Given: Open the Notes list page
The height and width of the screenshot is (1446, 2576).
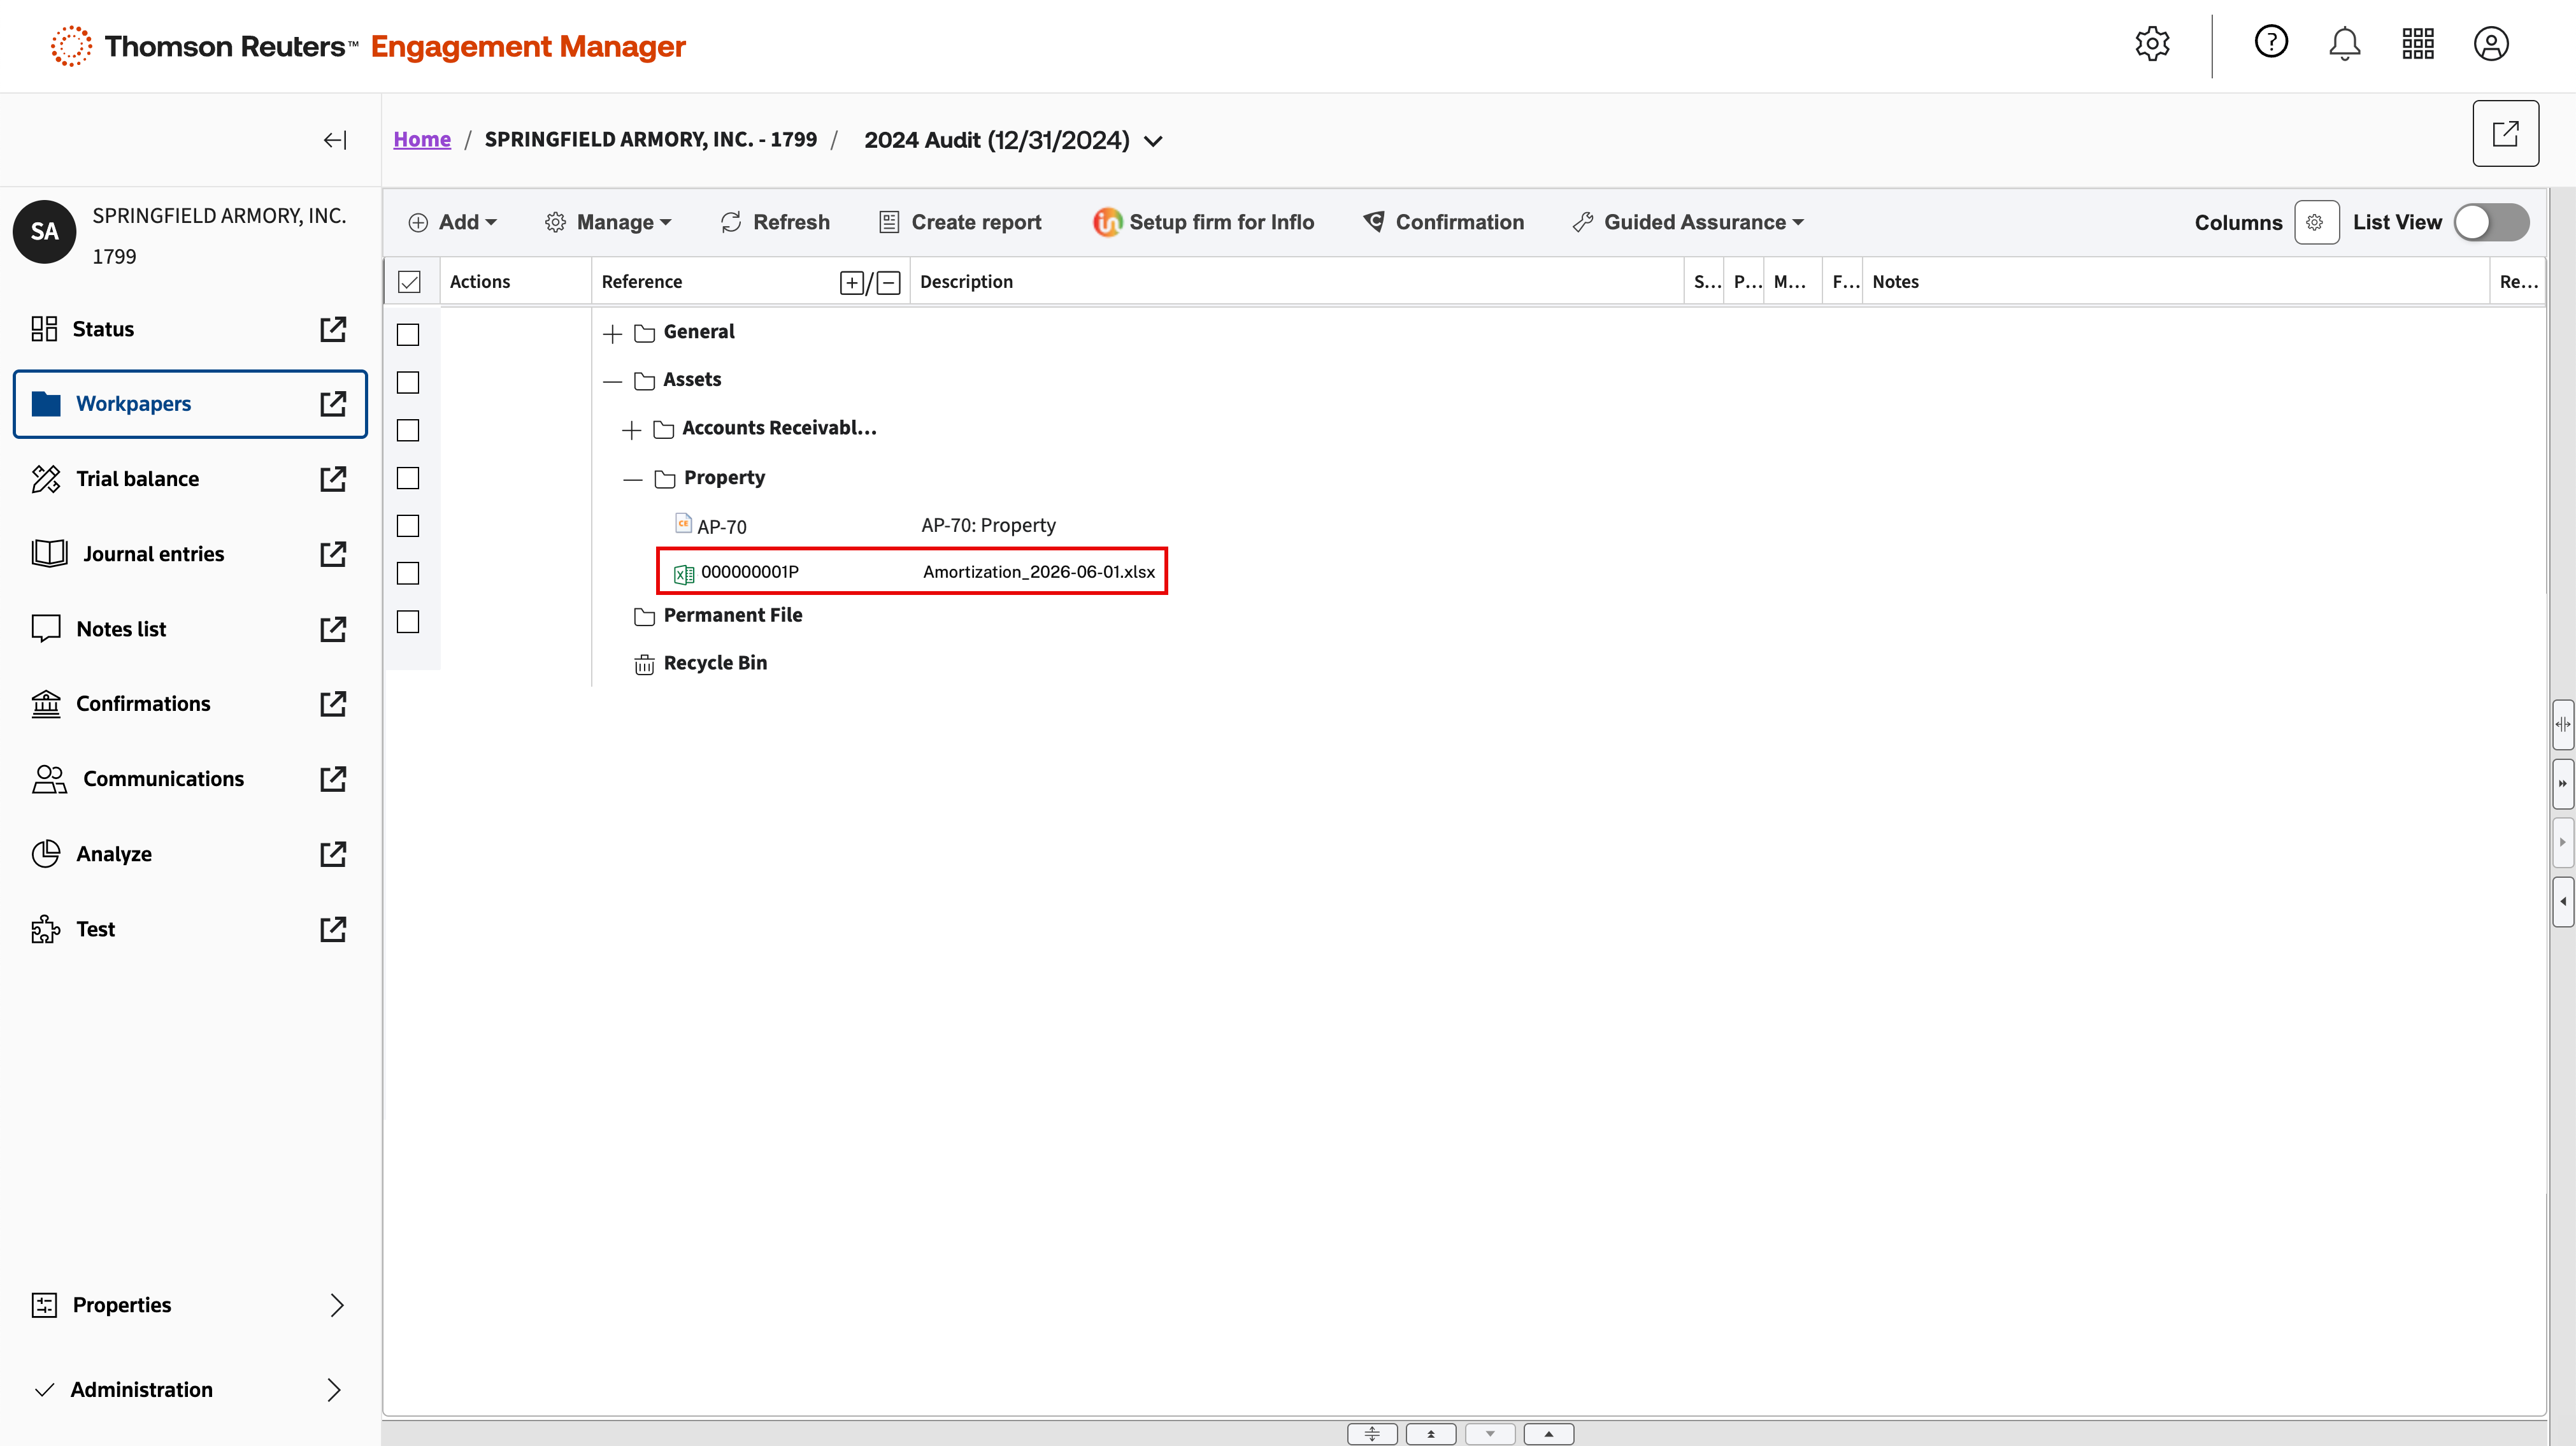Looking at the screenshot, I should point(121,629).
